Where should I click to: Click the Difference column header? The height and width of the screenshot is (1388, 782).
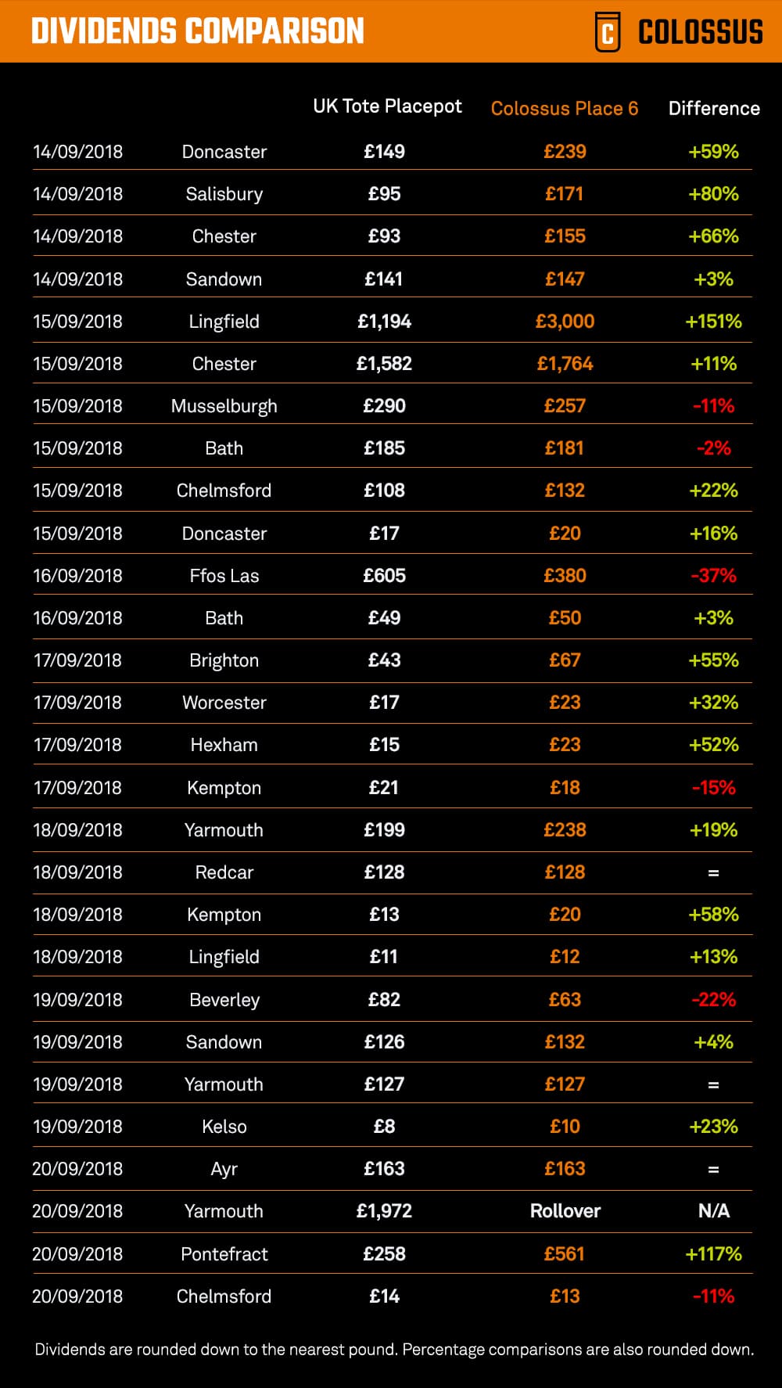(x=714, y=109)
